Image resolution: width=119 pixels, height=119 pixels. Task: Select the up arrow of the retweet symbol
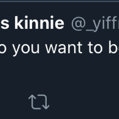32,100
